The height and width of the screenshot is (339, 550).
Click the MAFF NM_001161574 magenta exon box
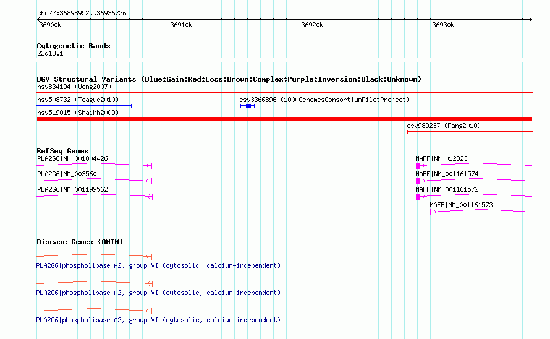418,181
